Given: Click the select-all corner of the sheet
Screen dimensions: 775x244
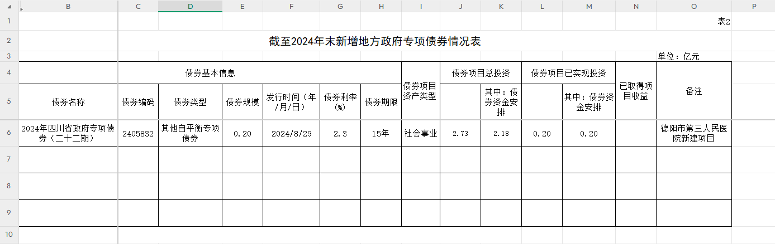Looking at the screenshot, I should point(9,6).
